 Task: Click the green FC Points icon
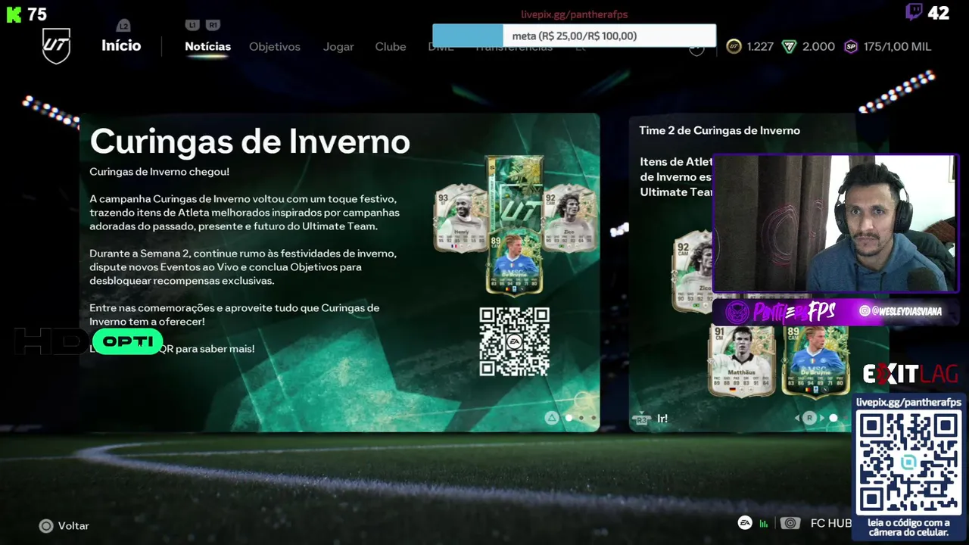pyautogui.click(x=790, y=46)
